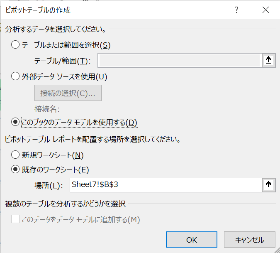Click the collapse-dialog arrow beside テーブル/範囲 field
The width and height of the screenshot is (280, 253).
tap(269, 60)
